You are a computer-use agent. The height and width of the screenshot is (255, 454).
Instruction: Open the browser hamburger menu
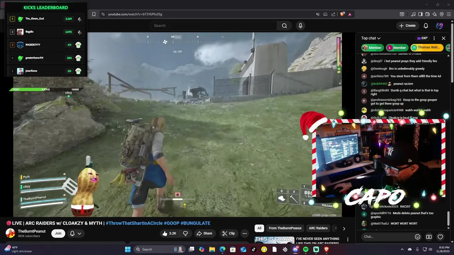click(449, 14)
